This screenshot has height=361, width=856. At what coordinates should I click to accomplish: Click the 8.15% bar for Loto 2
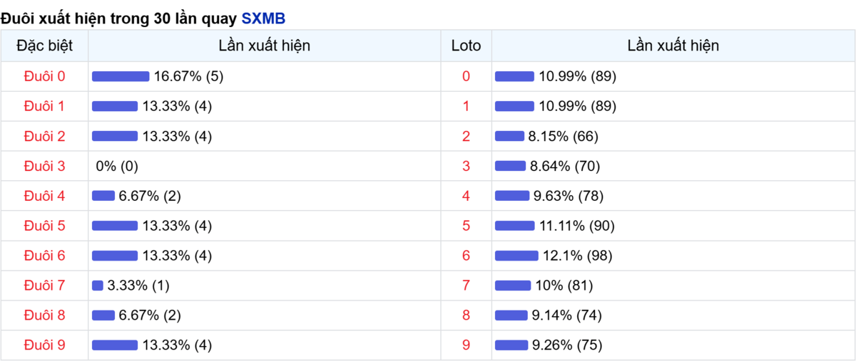(x=509, y=136)
